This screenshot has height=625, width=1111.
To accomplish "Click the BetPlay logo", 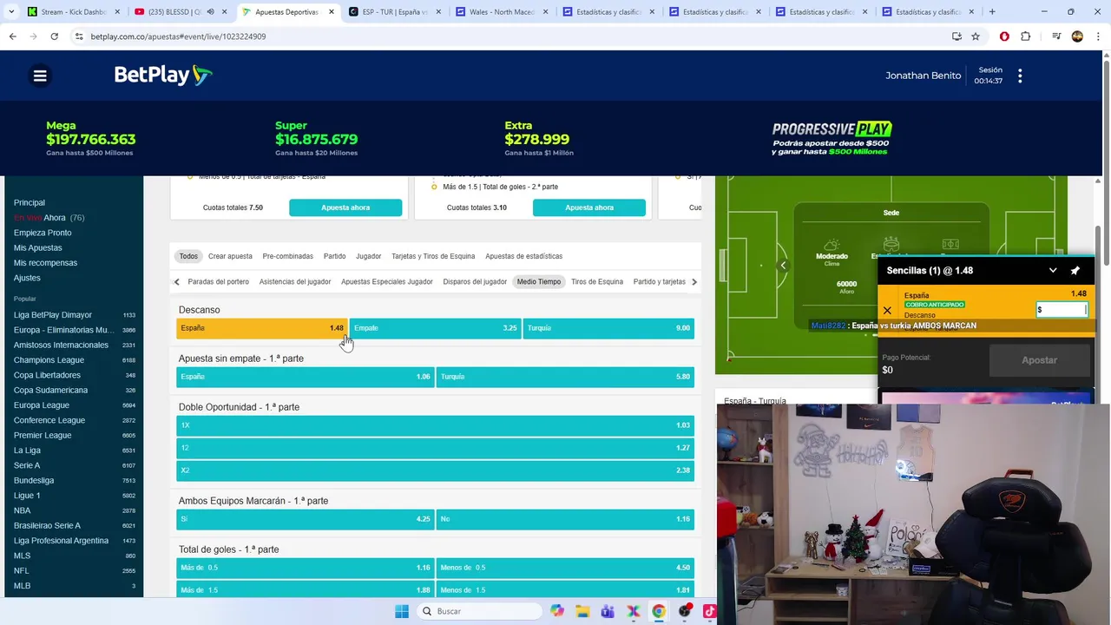I will tap(163, 76).
